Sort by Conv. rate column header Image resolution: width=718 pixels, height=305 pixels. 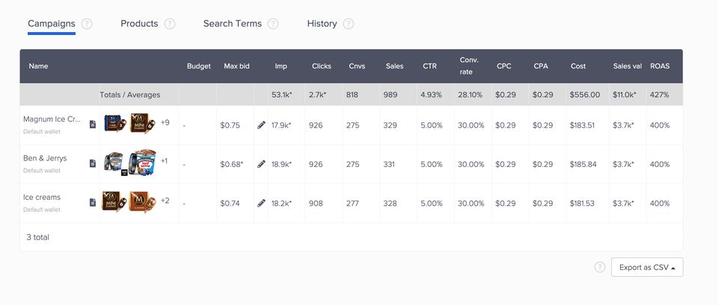coord(470,66)
